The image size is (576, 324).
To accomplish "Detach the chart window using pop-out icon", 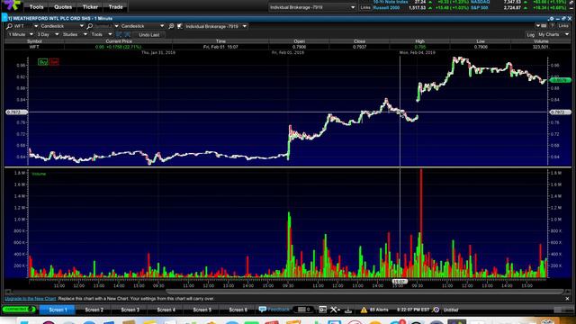I will point(563,18).
